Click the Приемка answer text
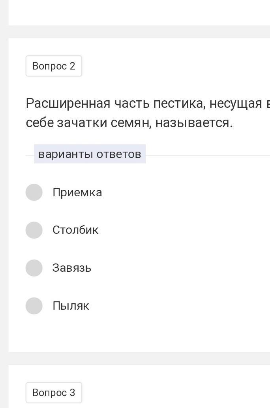 click(77, 192)
